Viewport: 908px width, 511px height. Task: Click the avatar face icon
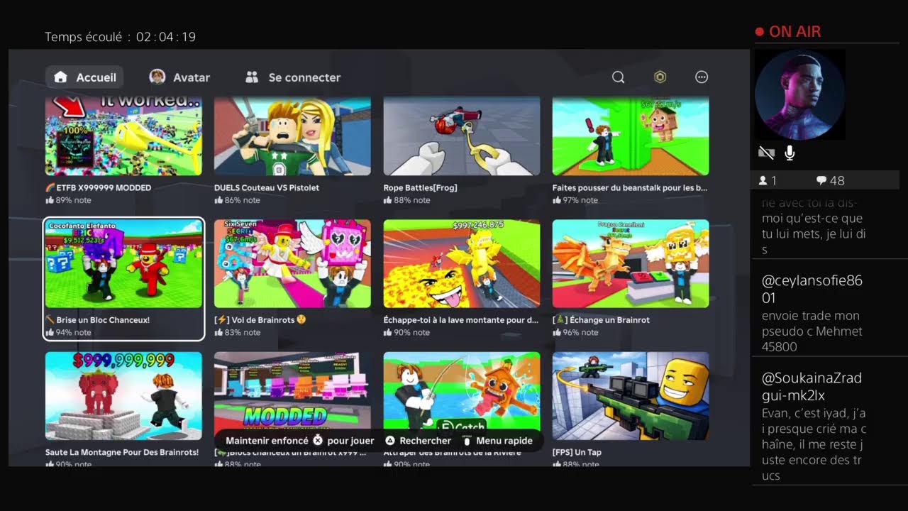[x=157, y=77]
